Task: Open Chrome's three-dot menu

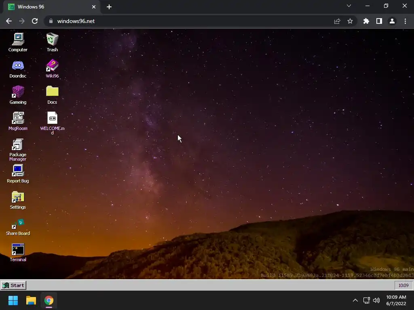Action: click(x=405, y=21)
